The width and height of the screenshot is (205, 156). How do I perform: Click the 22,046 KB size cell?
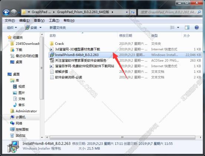[193, 55]
